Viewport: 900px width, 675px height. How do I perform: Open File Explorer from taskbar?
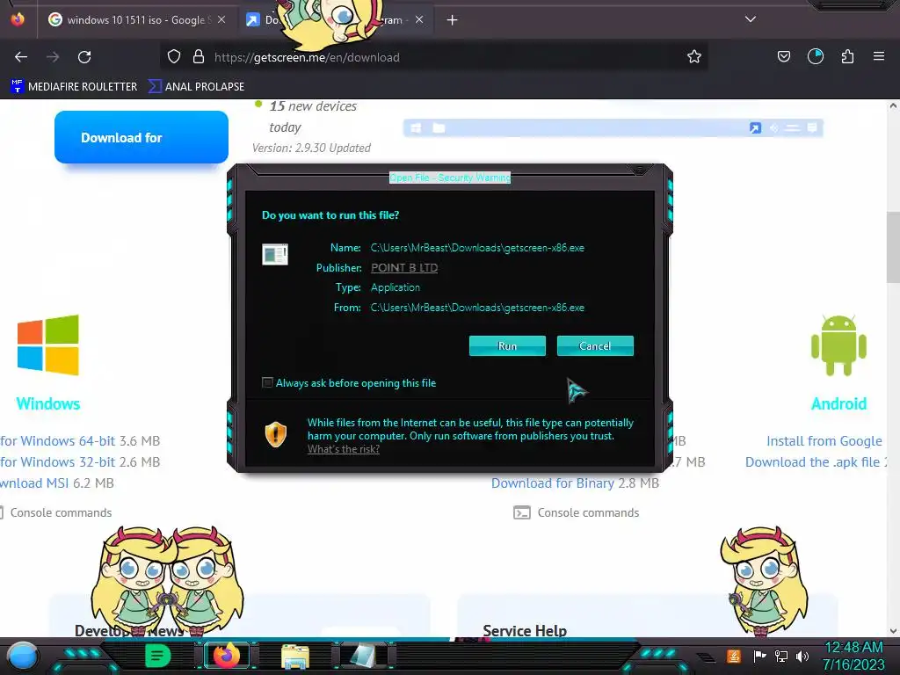295,657
